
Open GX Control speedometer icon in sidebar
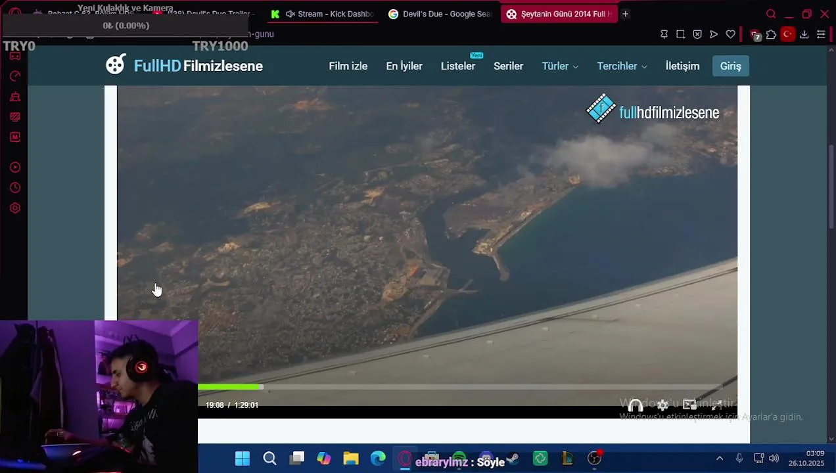(15, 76)
